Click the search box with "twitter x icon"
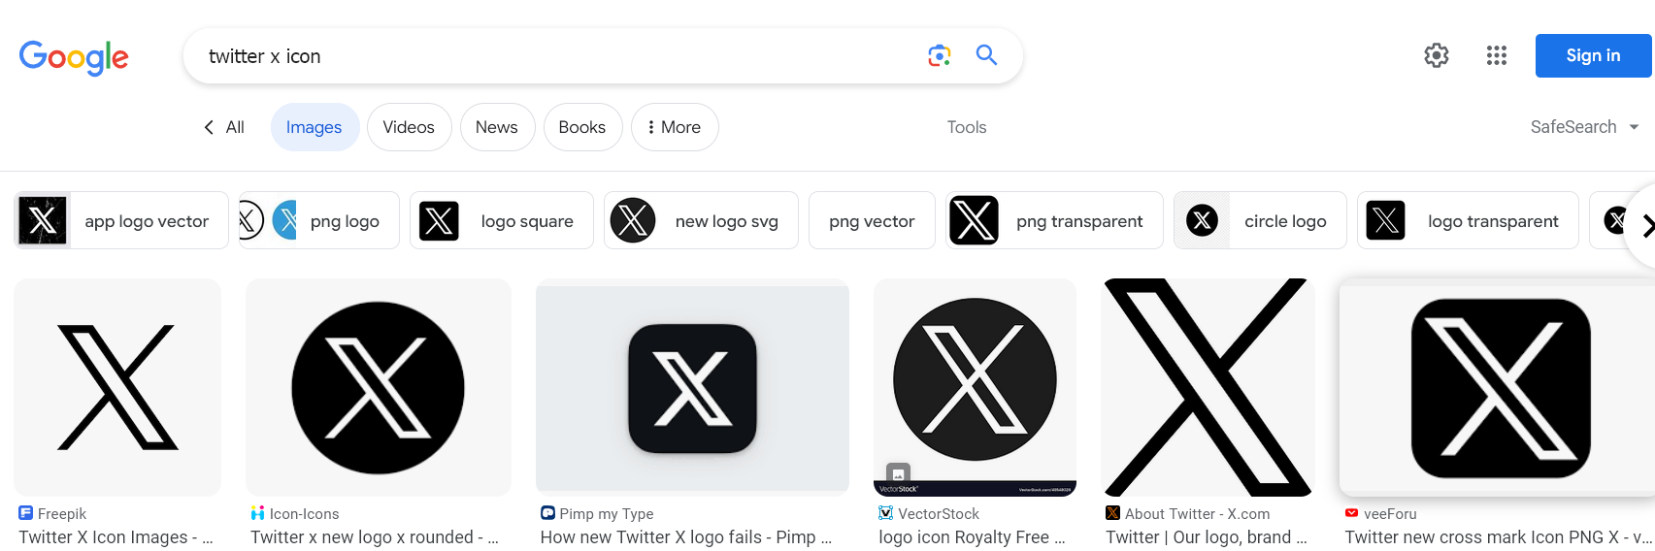Screen dimensions: 1655x551 pyautogui.click(x=553, y=56)
